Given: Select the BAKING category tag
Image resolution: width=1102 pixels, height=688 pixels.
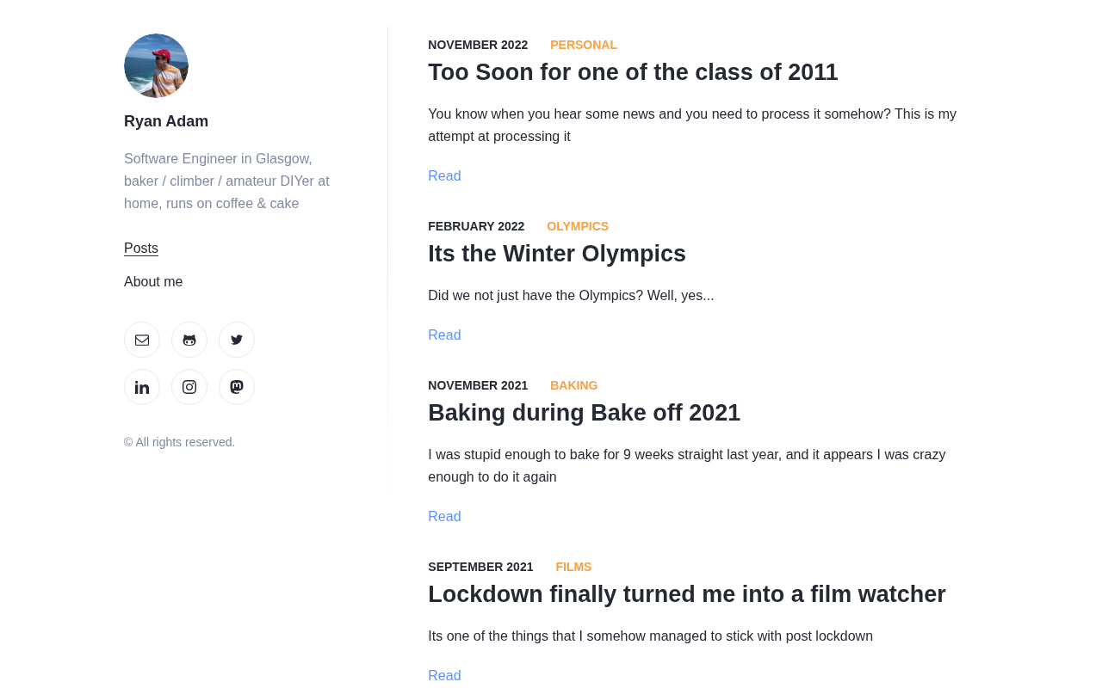Looking at the screenshot, I should click(x=573, y=385).
